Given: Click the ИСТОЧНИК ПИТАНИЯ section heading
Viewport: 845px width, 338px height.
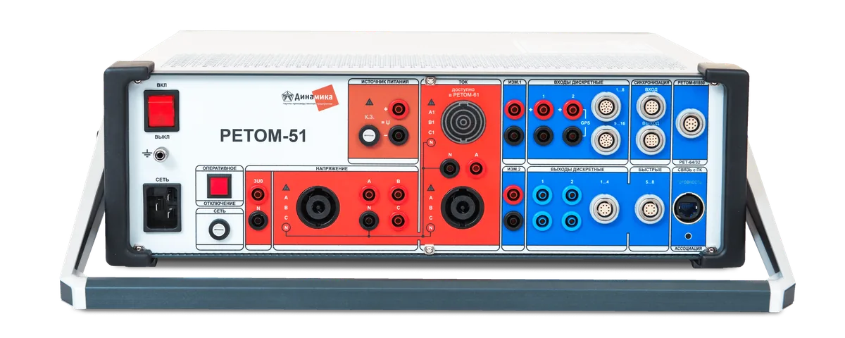Looking at the screenshot, I should pos(384,83).
